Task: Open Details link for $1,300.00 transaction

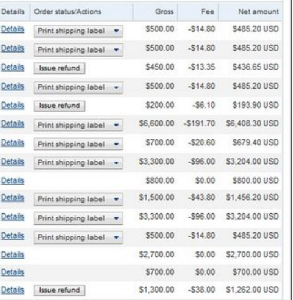Action: tap(12, 290)
